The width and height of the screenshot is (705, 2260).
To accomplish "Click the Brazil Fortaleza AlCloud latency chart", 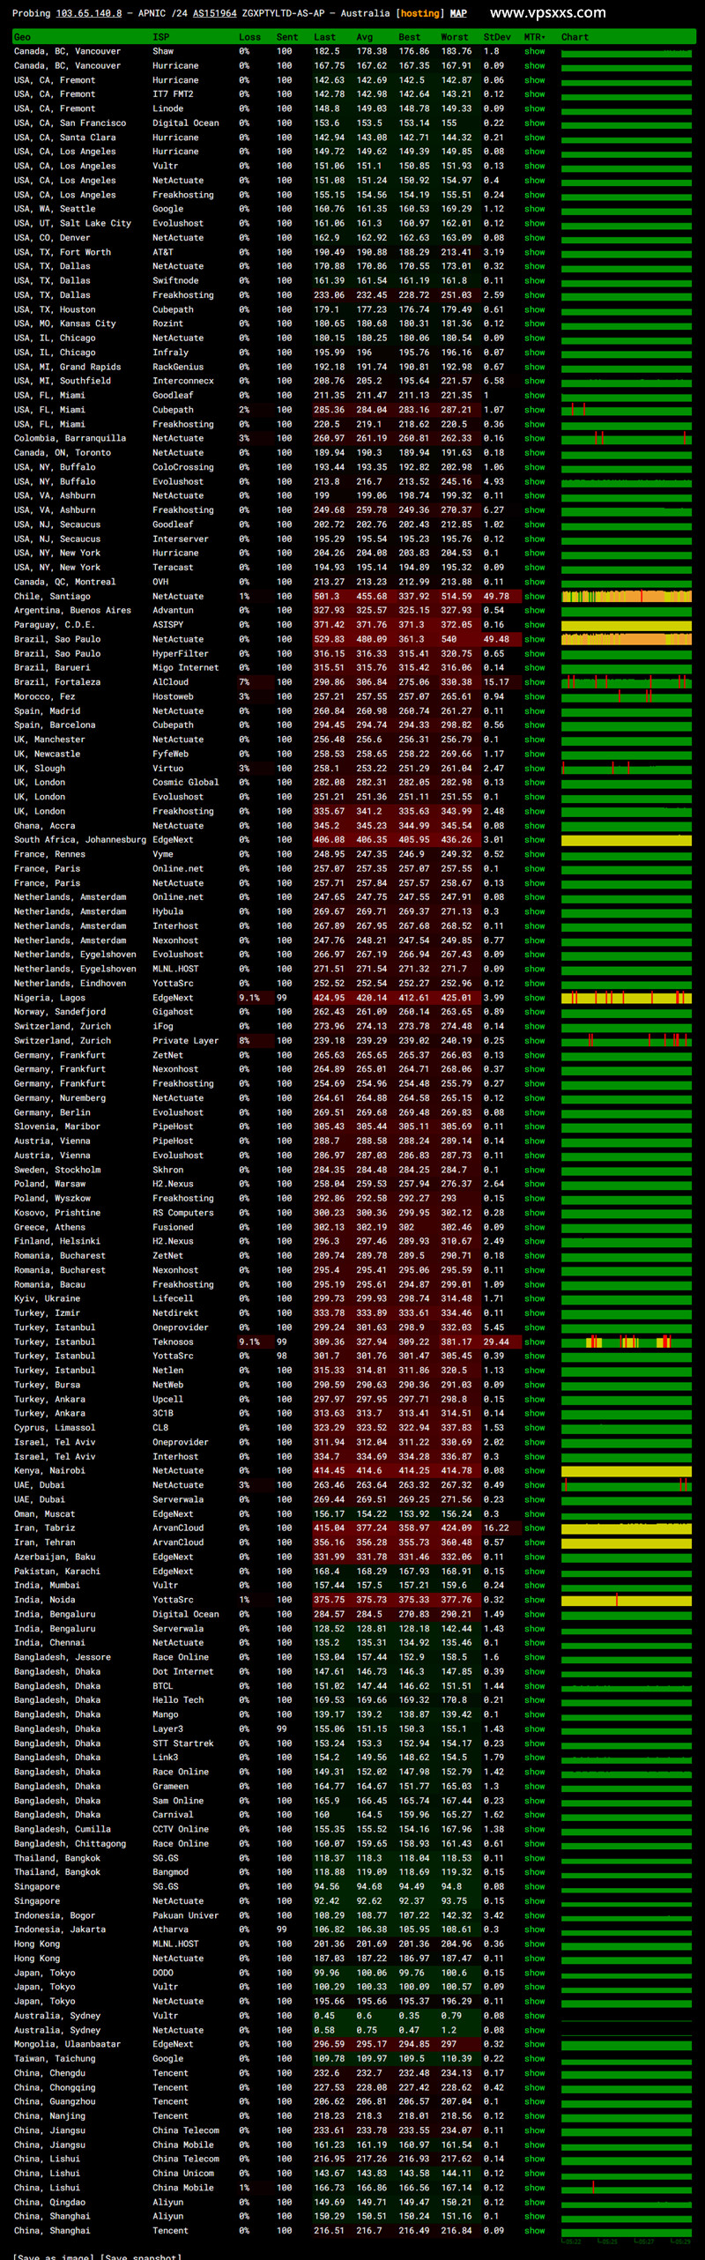I will coord(627,682).
